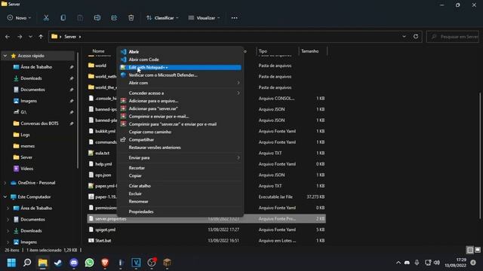483x271 pixels.
Task: Choose Conceder acesso a
Action: [x=180, y=93]
